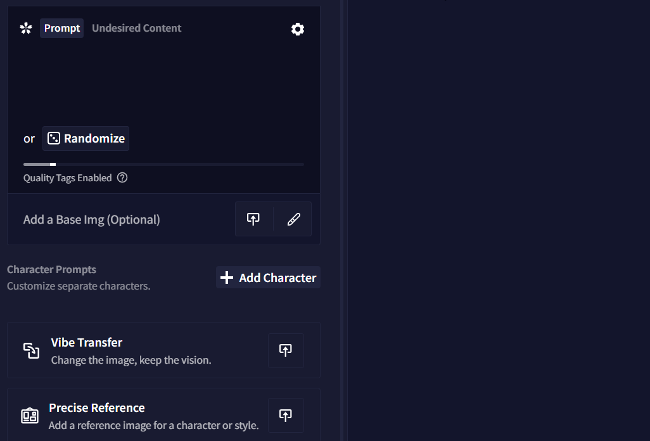Viewport: 650px width, 441px height.
Task: Open the paint canvas with the pen icon
Action: [293, 219]
